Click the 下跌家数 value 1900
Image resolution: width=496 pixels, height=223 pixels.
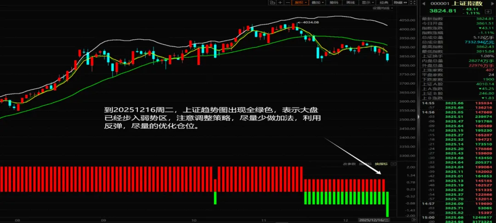click(x=489, y=79)
